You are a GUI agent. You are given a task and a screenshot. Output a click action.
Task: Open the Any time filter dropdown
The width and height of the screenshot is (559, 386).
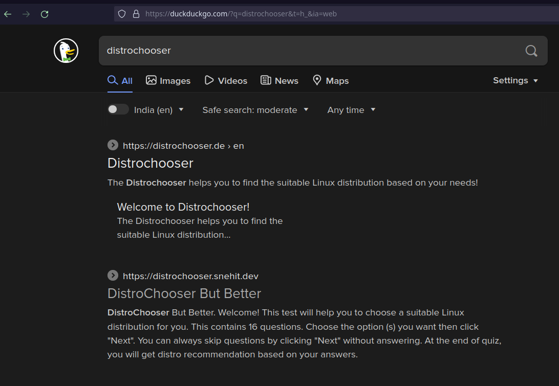click(x=351, y=110)
